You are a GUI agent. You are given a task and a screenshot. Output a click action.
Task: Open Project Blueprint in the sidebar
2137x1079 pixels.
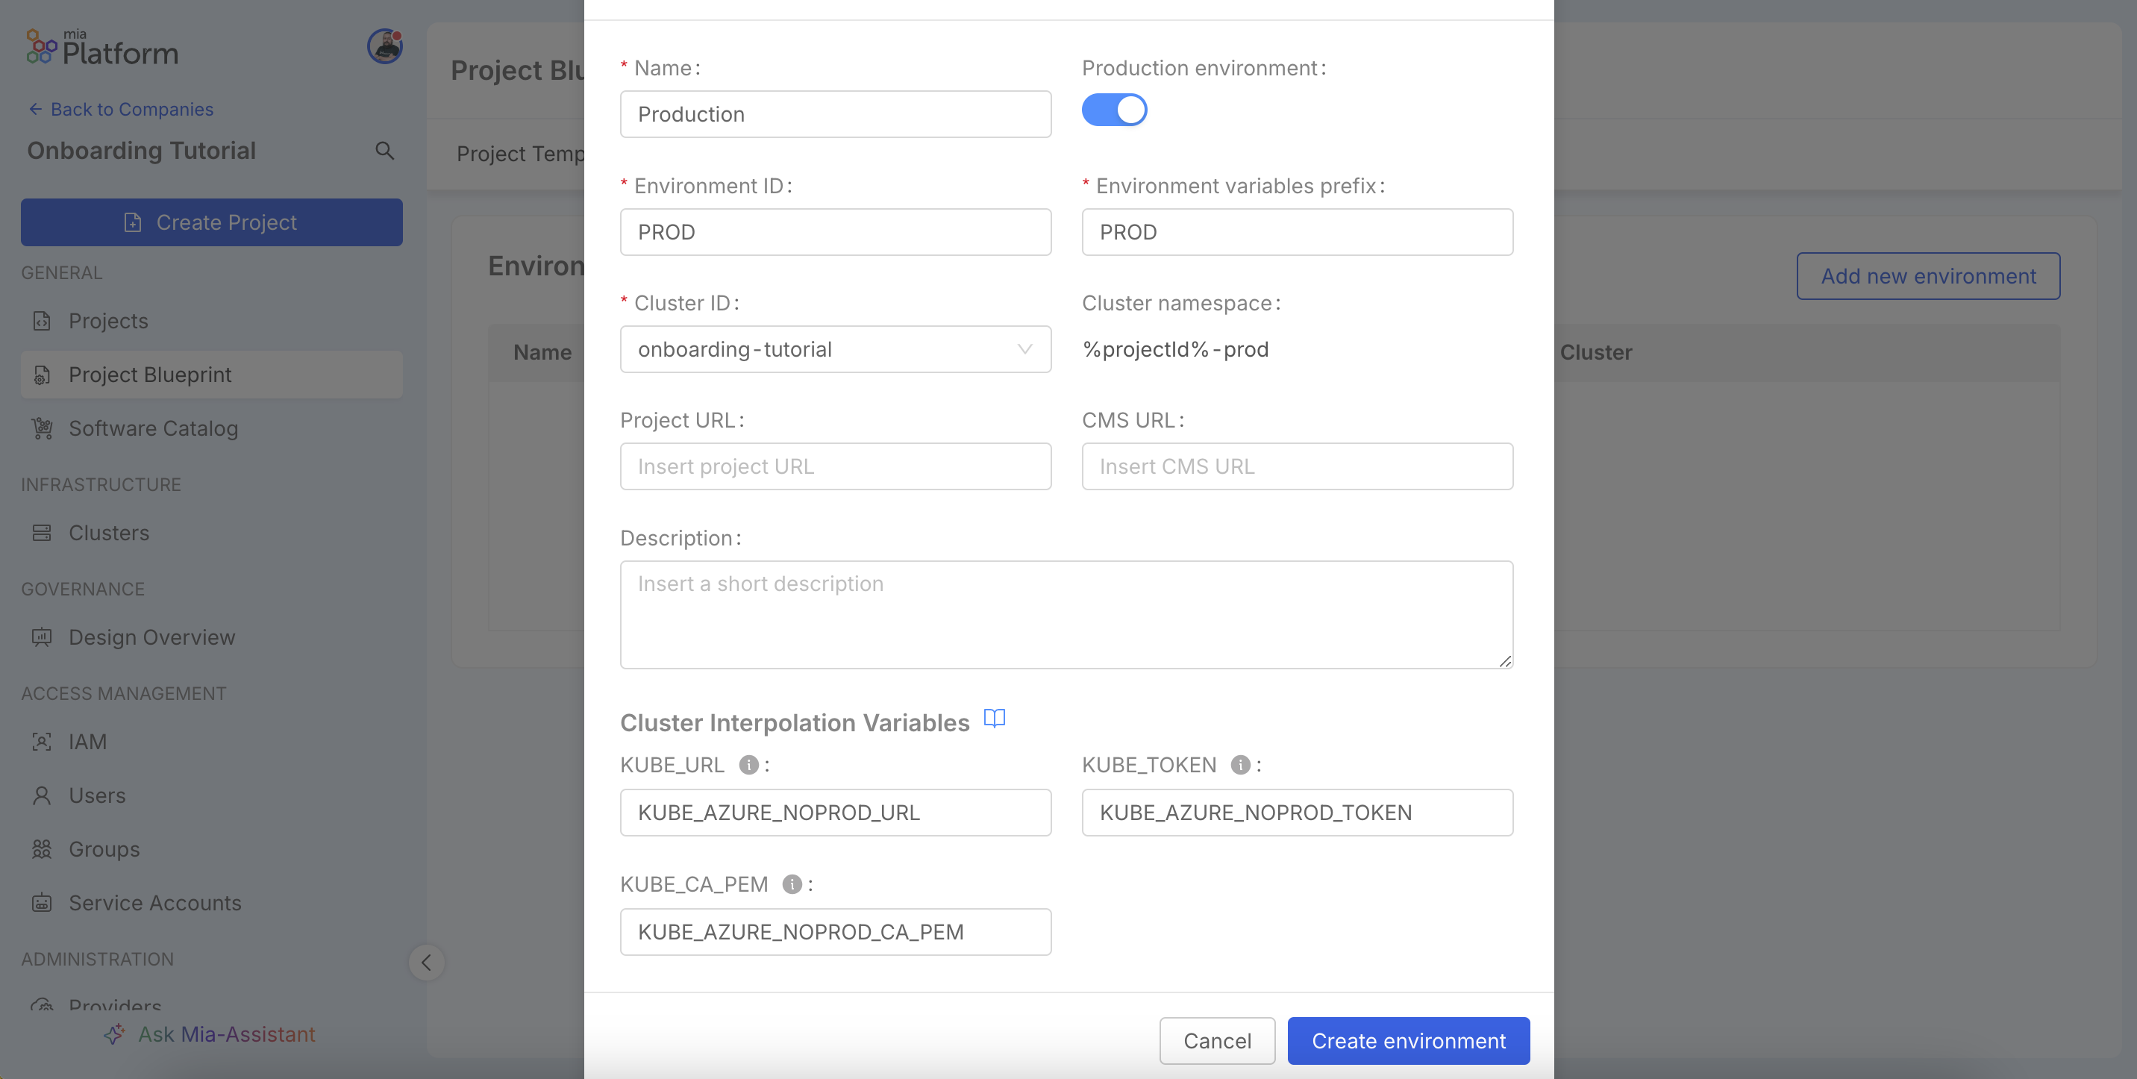coord(212,375)
